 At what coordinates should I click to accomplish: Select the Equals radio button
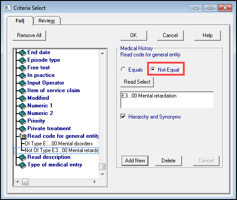pyautogui.click(x=123, y=69)
